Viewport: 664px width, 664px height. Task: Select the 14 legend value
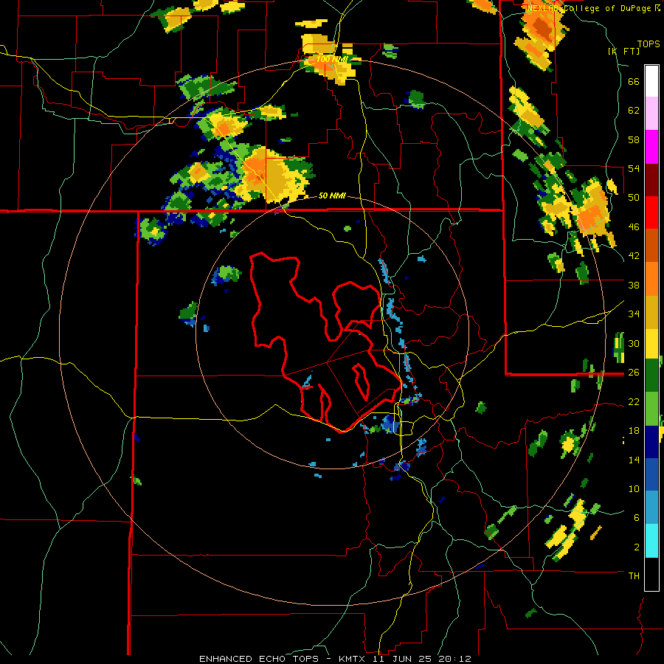point(634,460)
